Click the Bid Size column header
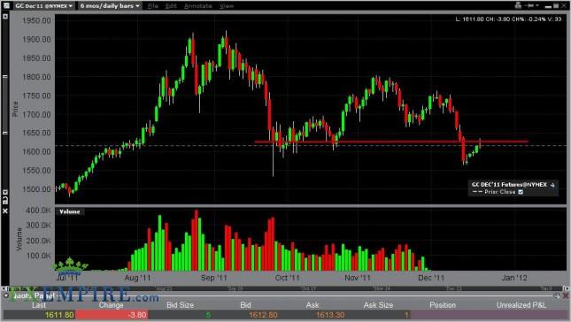571x322 pixels. click(x=180, y=305)
